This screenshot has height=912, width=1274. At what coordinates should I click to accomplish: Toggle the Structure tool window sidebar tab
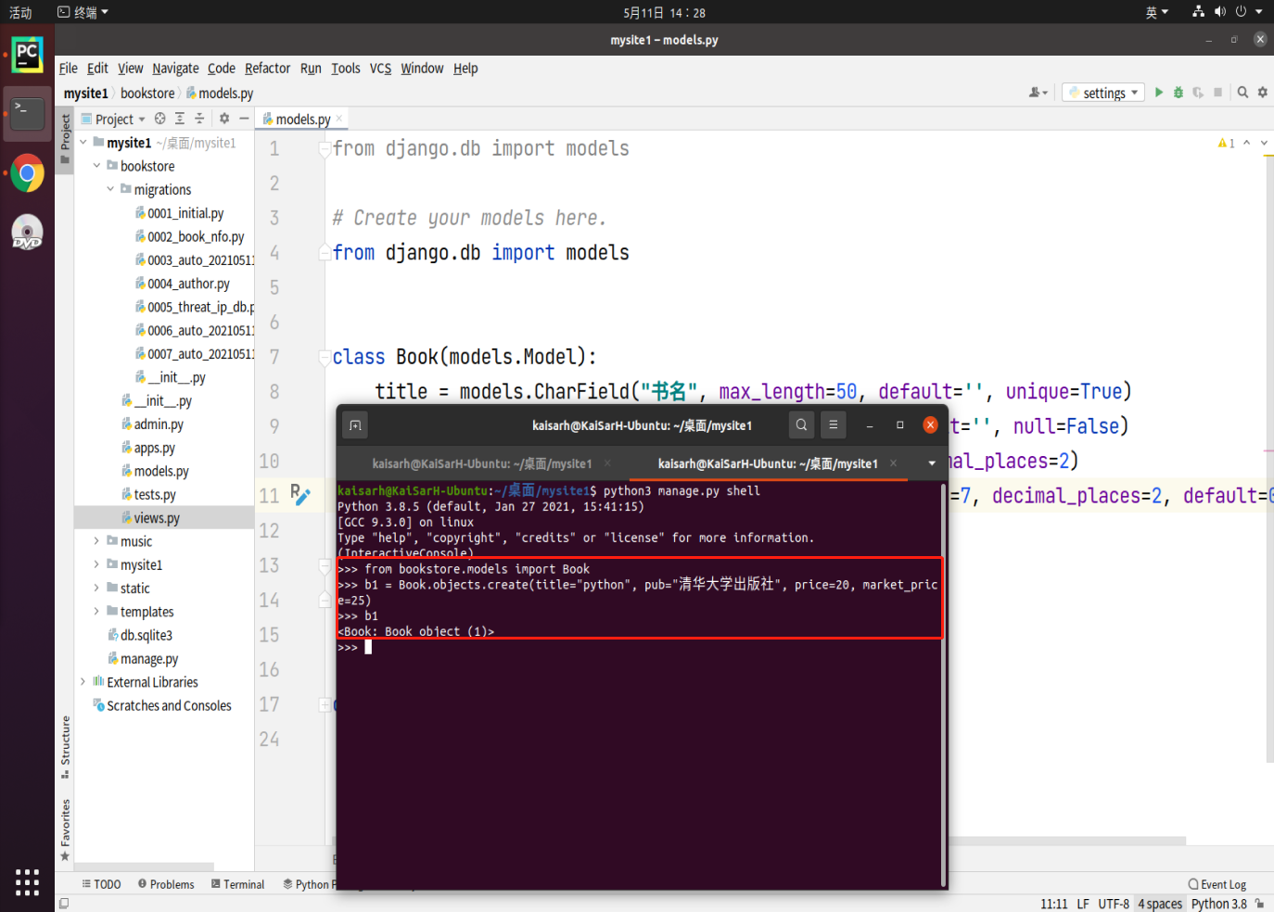pyautogui.click(x=65, y=747)
